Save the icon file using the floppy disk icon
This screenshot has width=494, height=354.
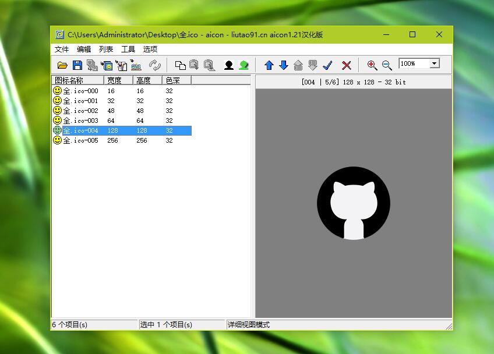click(77, 65)
